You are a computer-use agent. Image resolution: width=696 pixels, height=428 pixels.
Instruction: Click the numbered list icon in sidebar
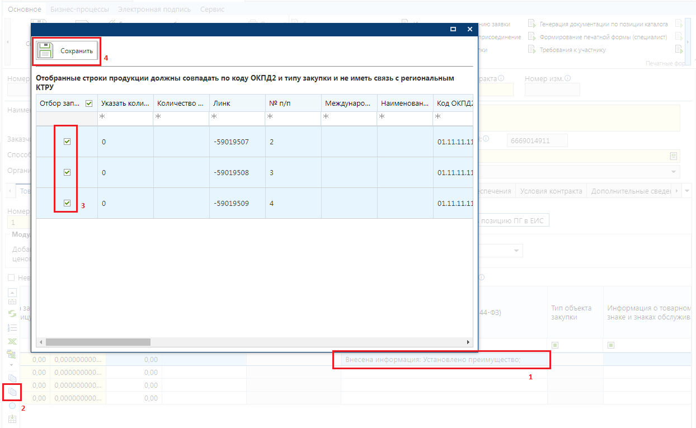(x=12, y=327)
